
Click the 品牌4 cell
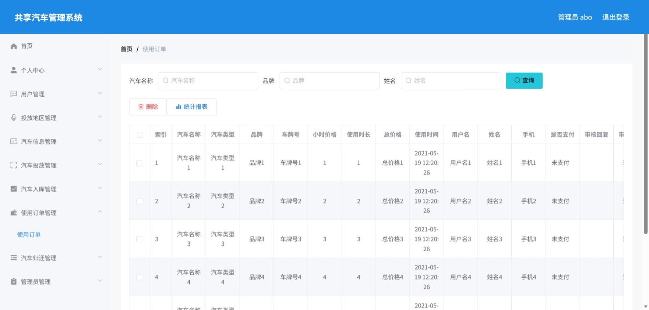[257, 277]
